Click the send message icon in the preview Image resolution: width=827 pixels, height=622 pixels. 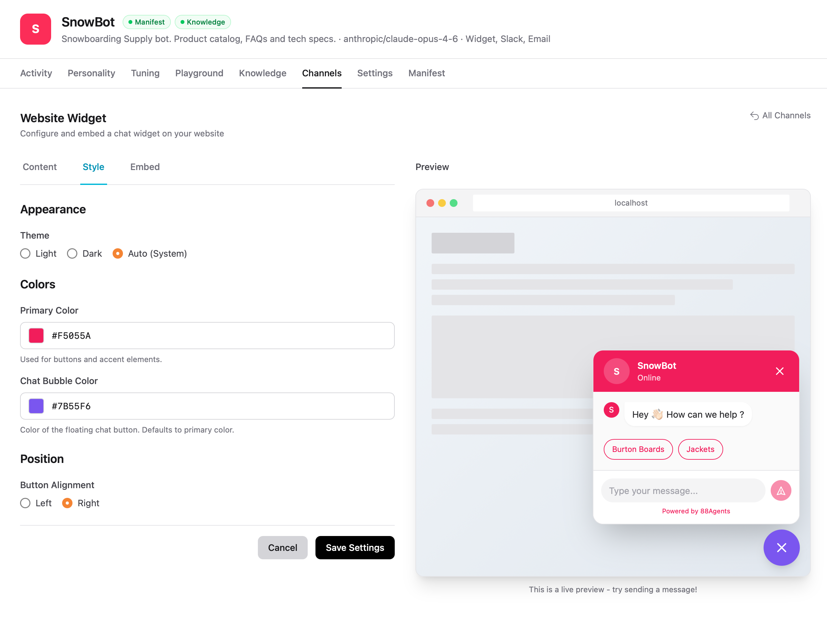pos(781,490)
